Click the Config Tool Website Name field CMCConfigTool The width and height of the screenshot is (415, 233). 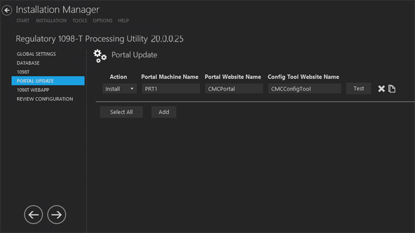click(305, 89)
